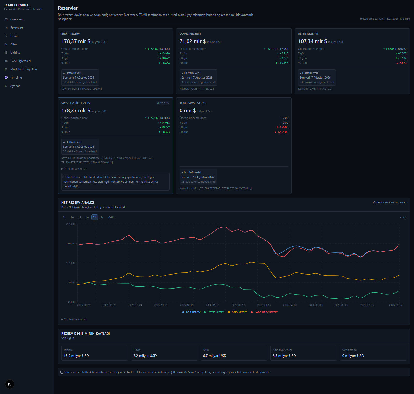Open Ayarlar settings icon
This screenshot has height=394, width=414.
coord(6,86)
